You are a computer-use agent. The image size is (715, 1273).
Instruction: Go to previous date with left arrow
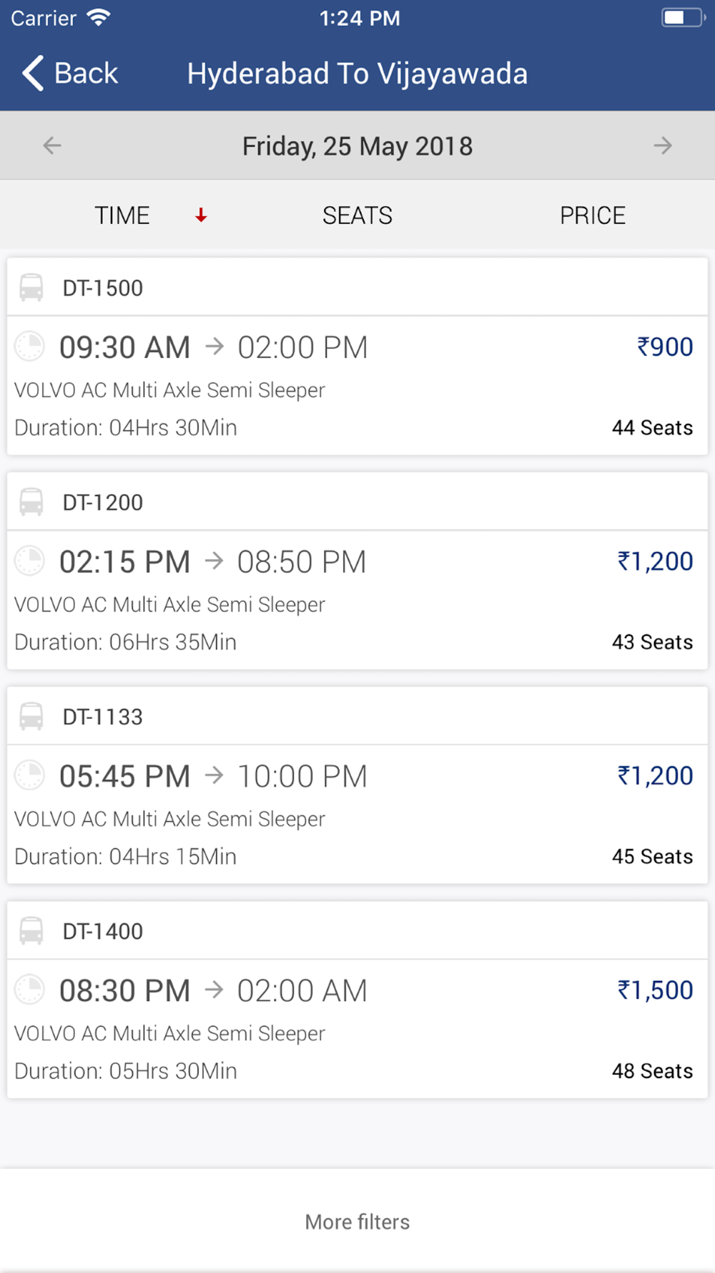pos(52,145)
